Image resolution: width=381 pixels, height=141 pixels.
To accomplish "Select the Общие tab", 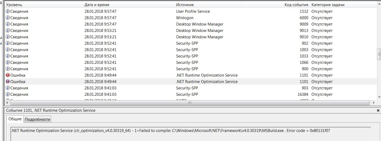I will (15, 119).
